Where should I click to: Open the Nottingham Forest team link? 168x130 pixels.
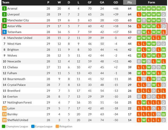[x=19, y=103]
